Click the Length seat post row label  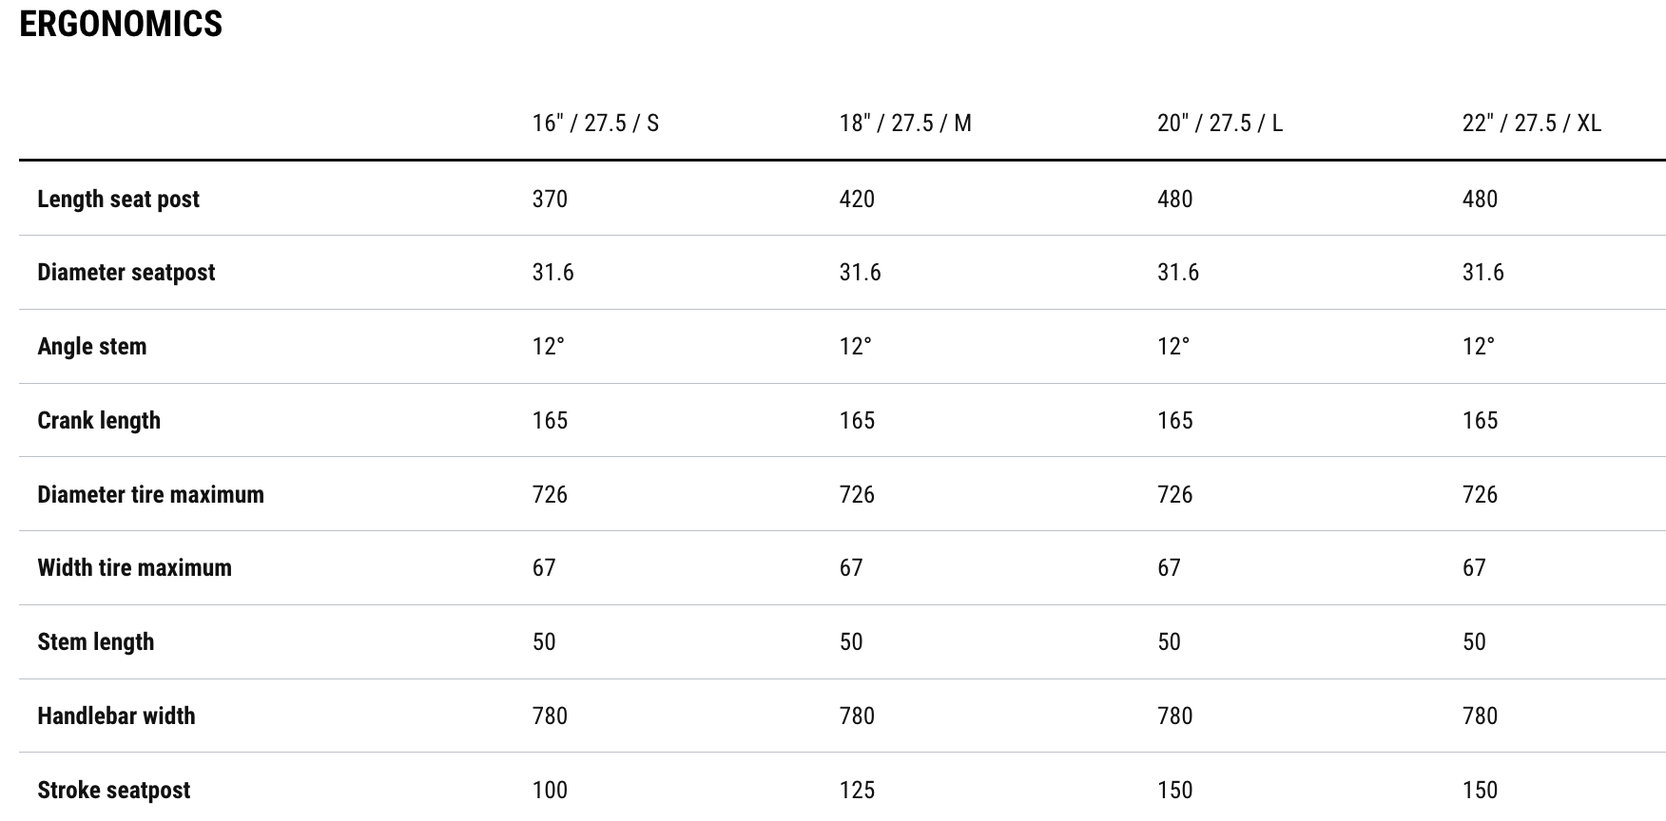pos(119,200)
